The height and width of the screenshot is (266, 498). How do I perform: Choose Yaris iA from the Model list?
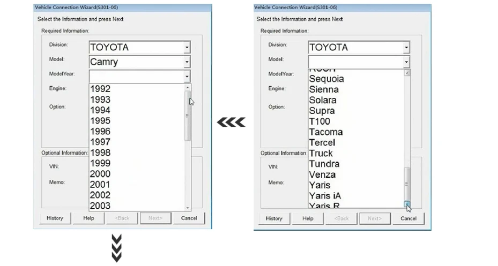click(356, 196)
